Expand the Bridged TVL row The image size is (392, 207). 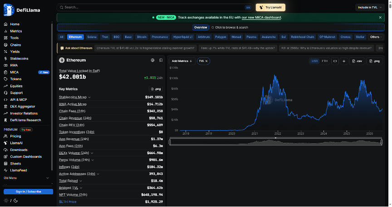(x=81, y=188)
